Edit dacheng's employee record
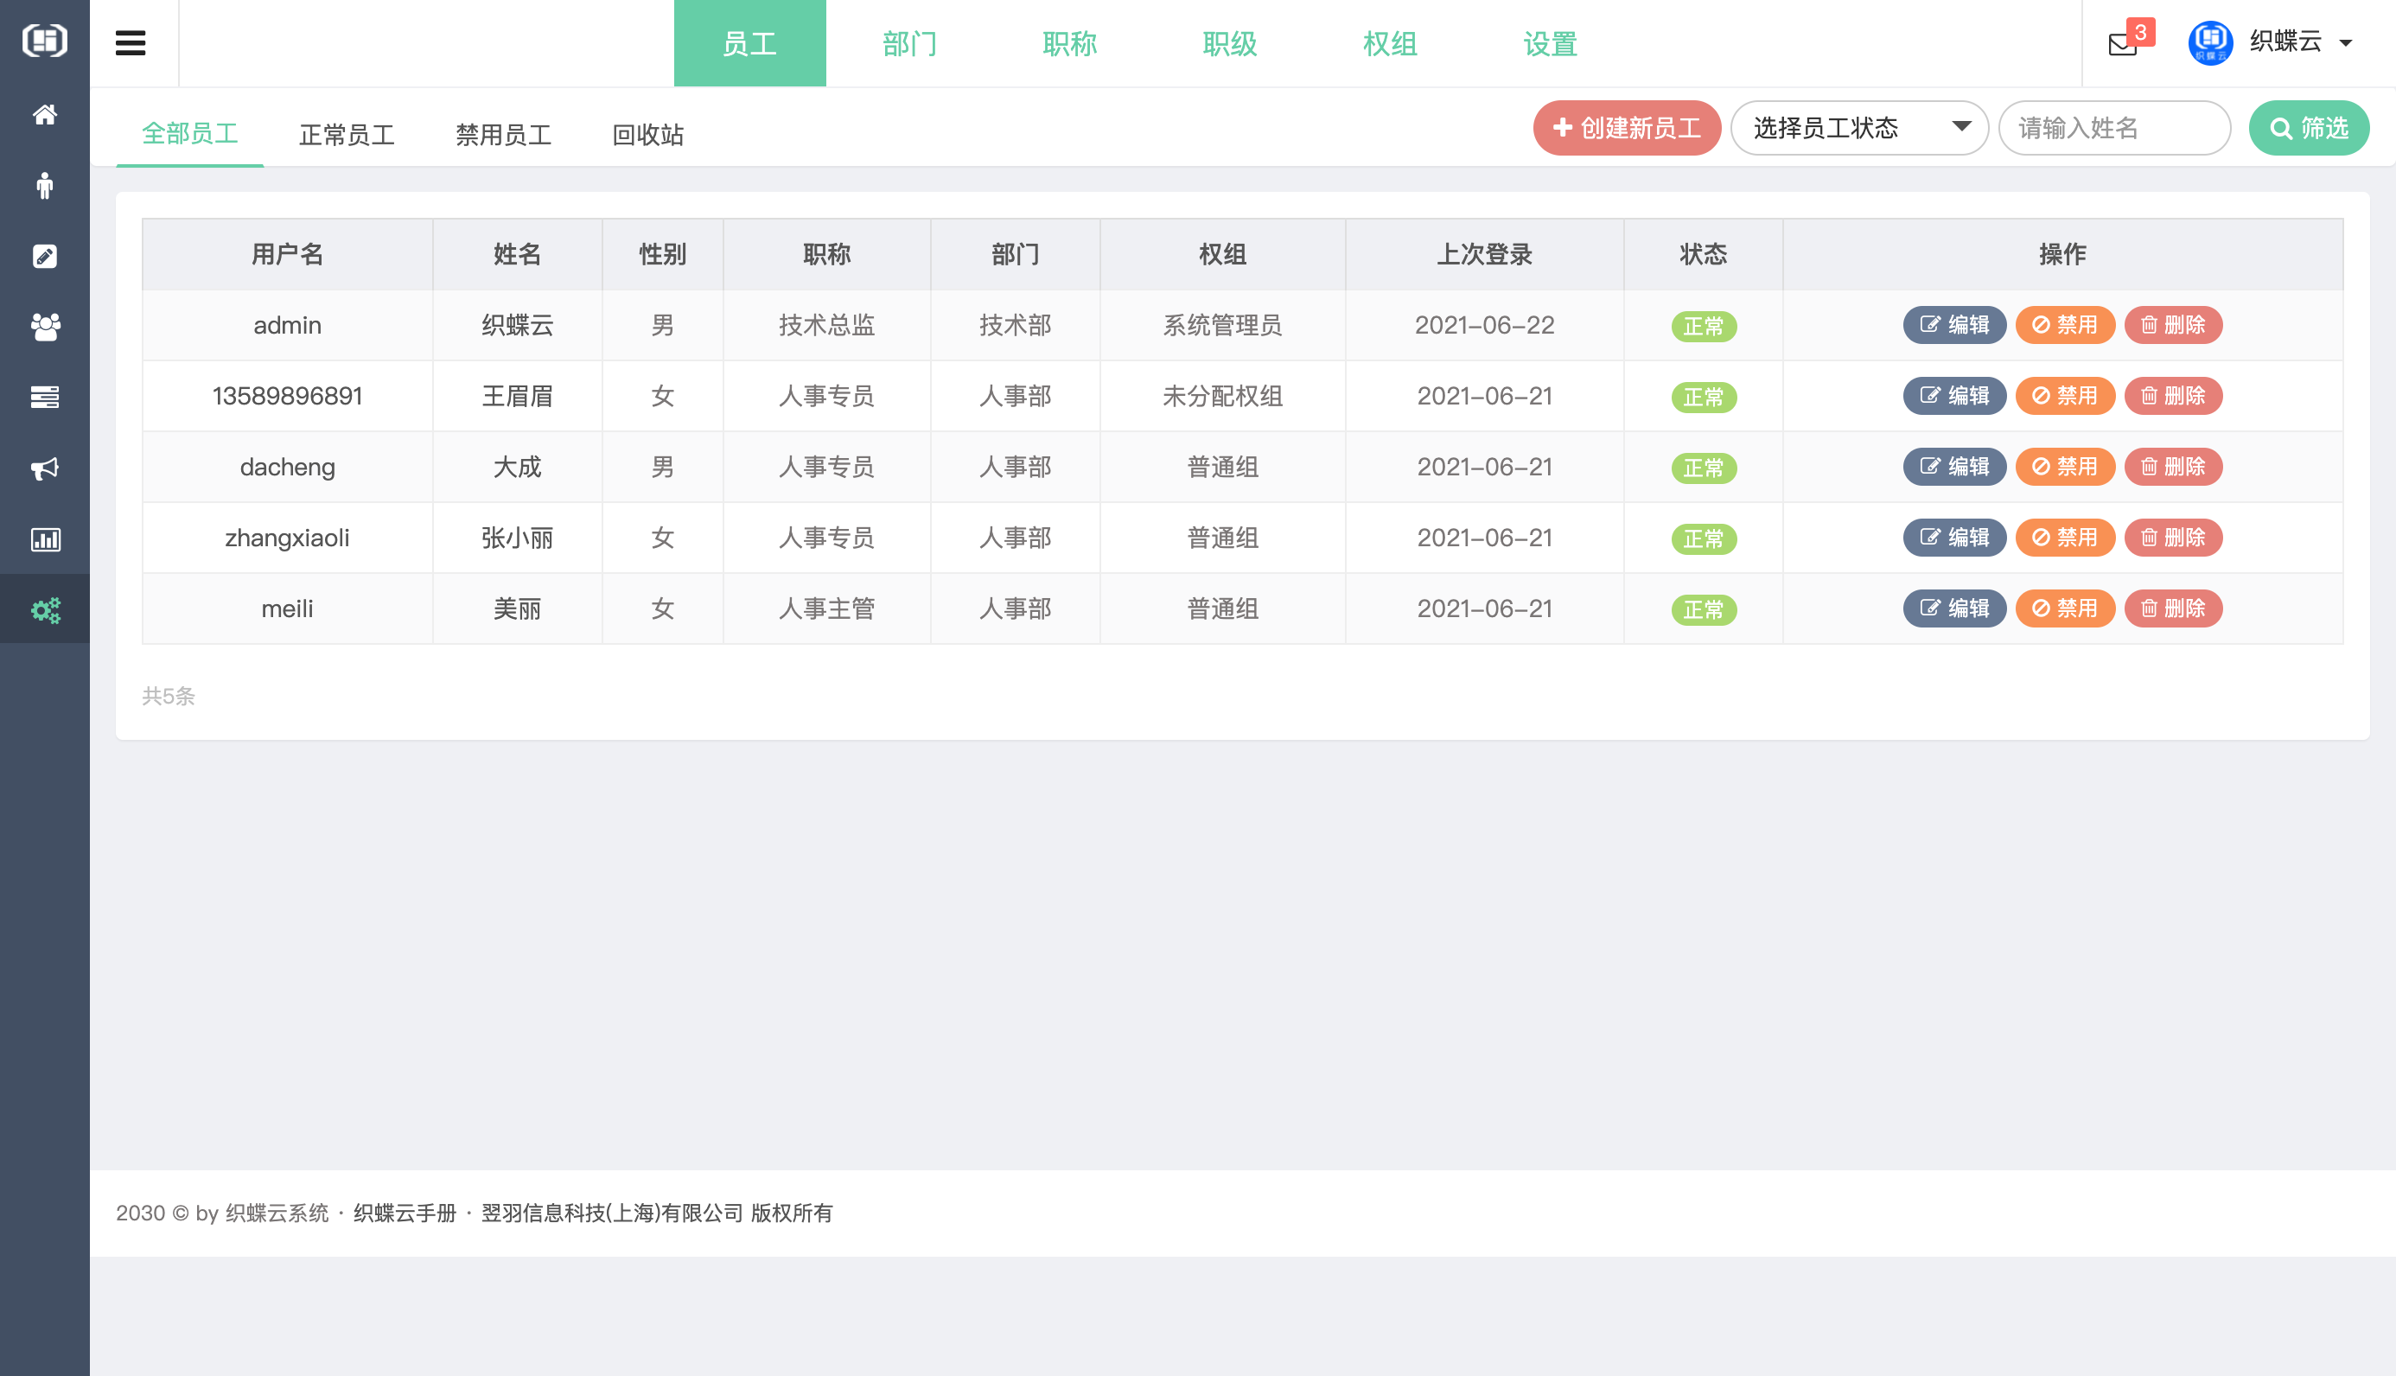This screenshot has height=1376, width=2396. click(1953, 466)
